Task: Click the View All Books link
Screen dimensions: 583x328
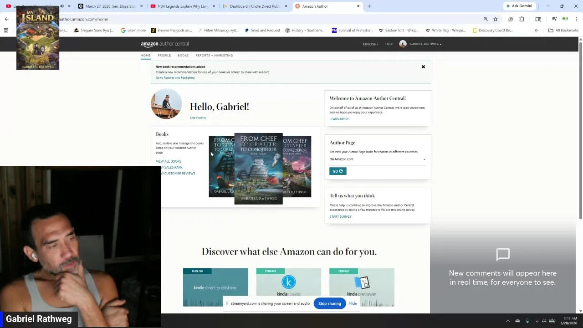Action: [169, 161]
